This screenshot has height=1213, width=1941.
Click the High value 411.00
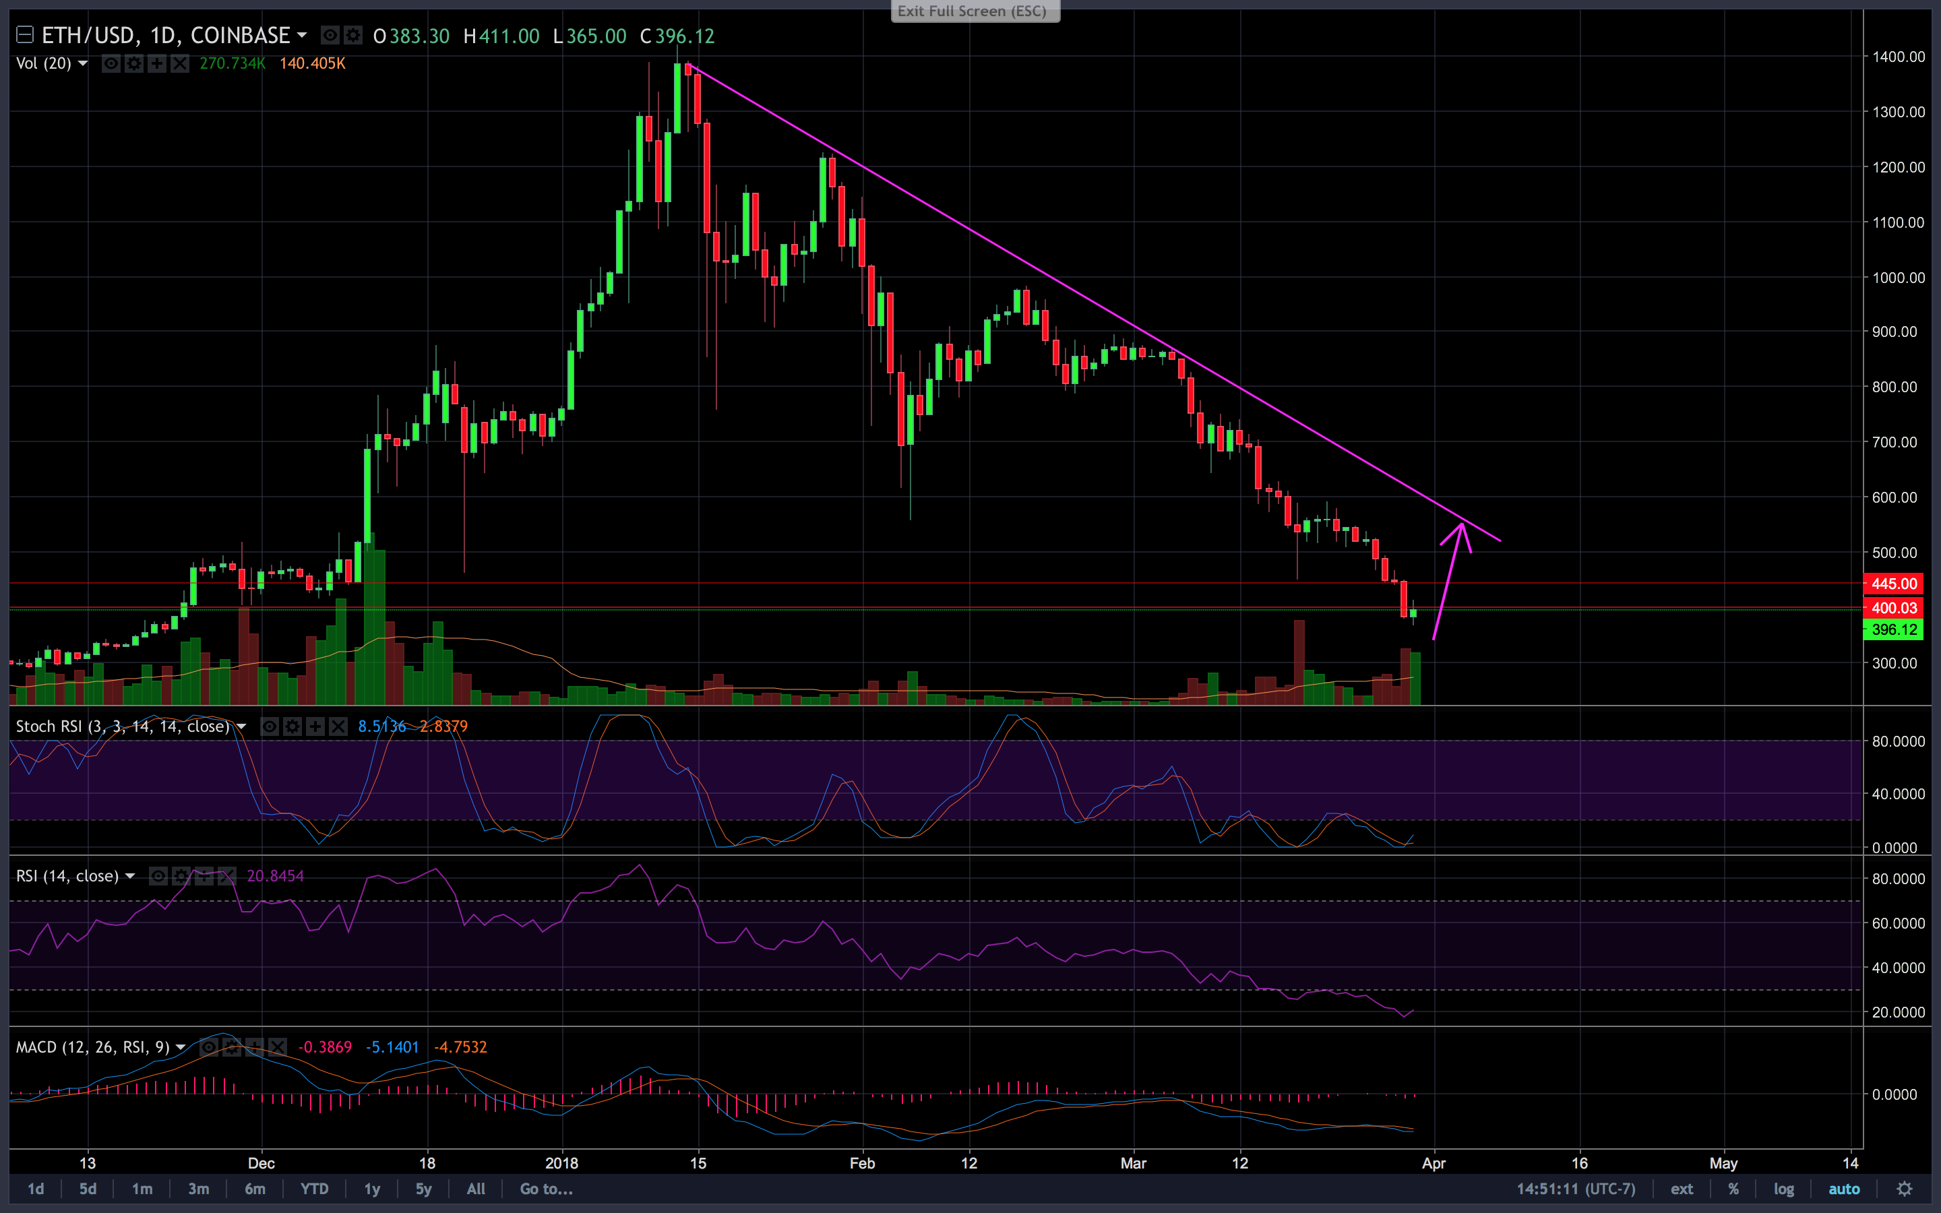tap(510, 36)
